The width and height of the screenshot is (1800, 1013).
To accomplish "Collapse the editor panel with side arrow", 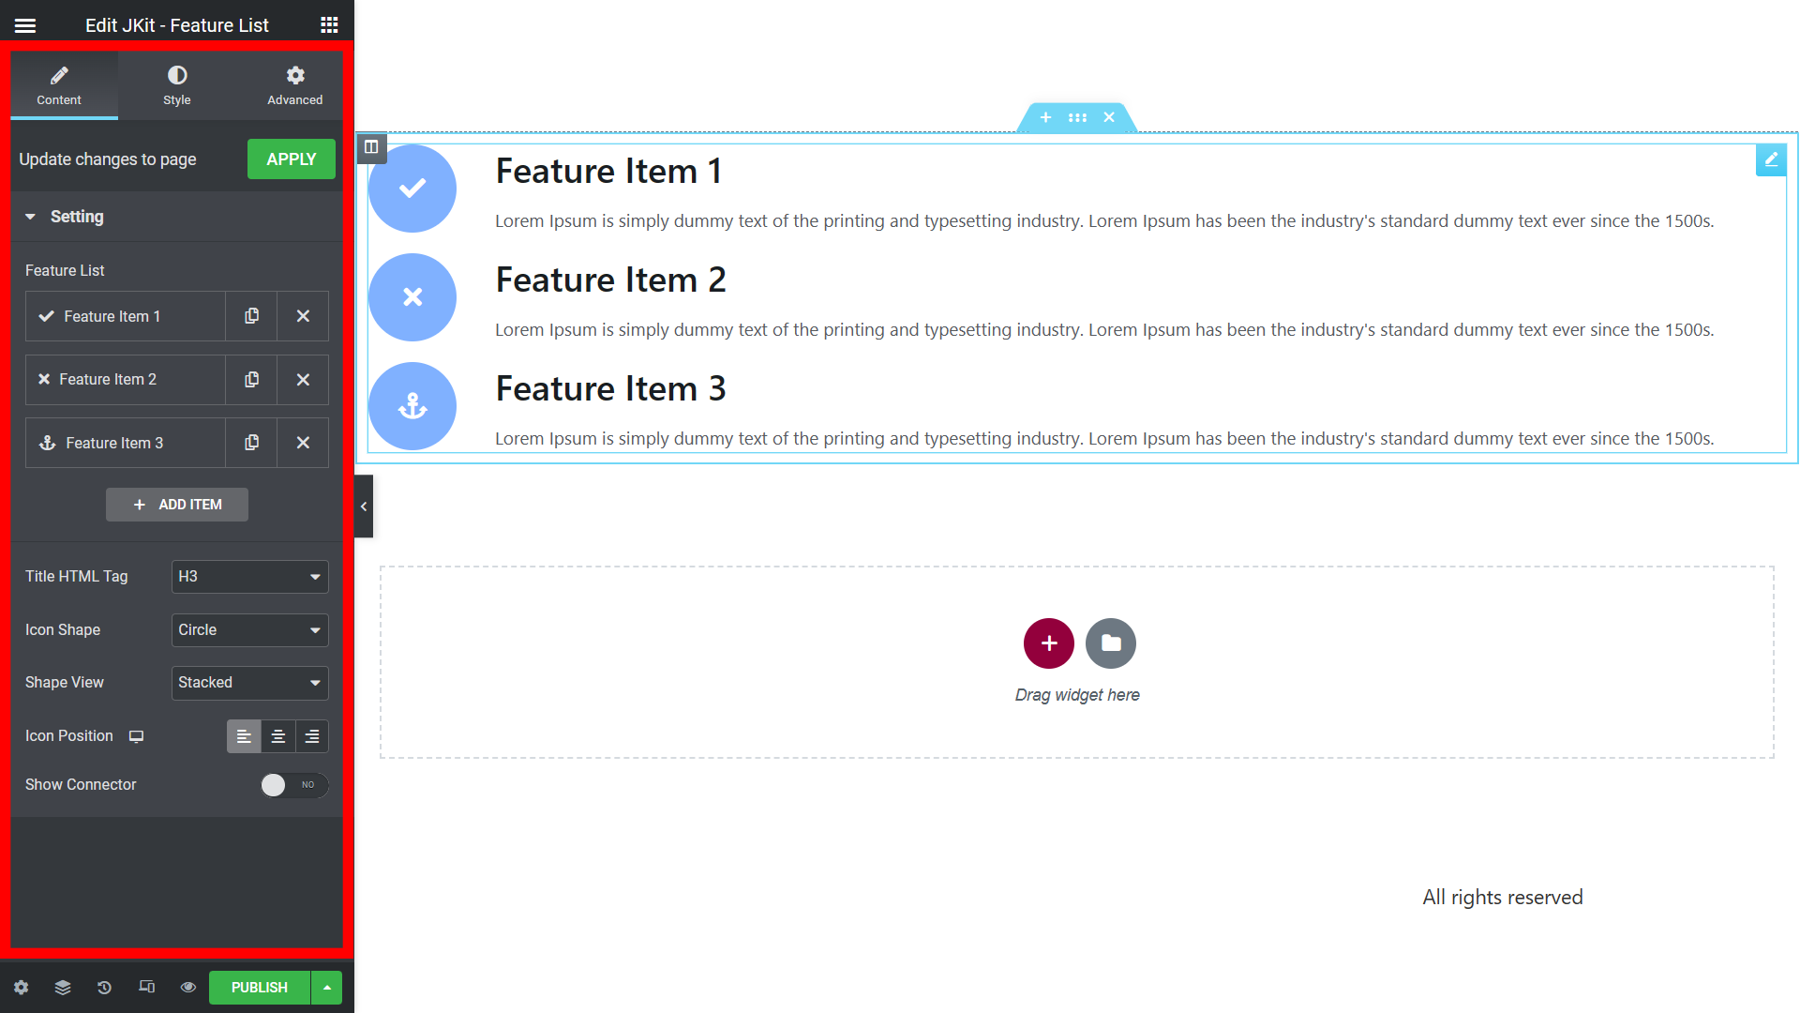I will click(x=364, y=506).
